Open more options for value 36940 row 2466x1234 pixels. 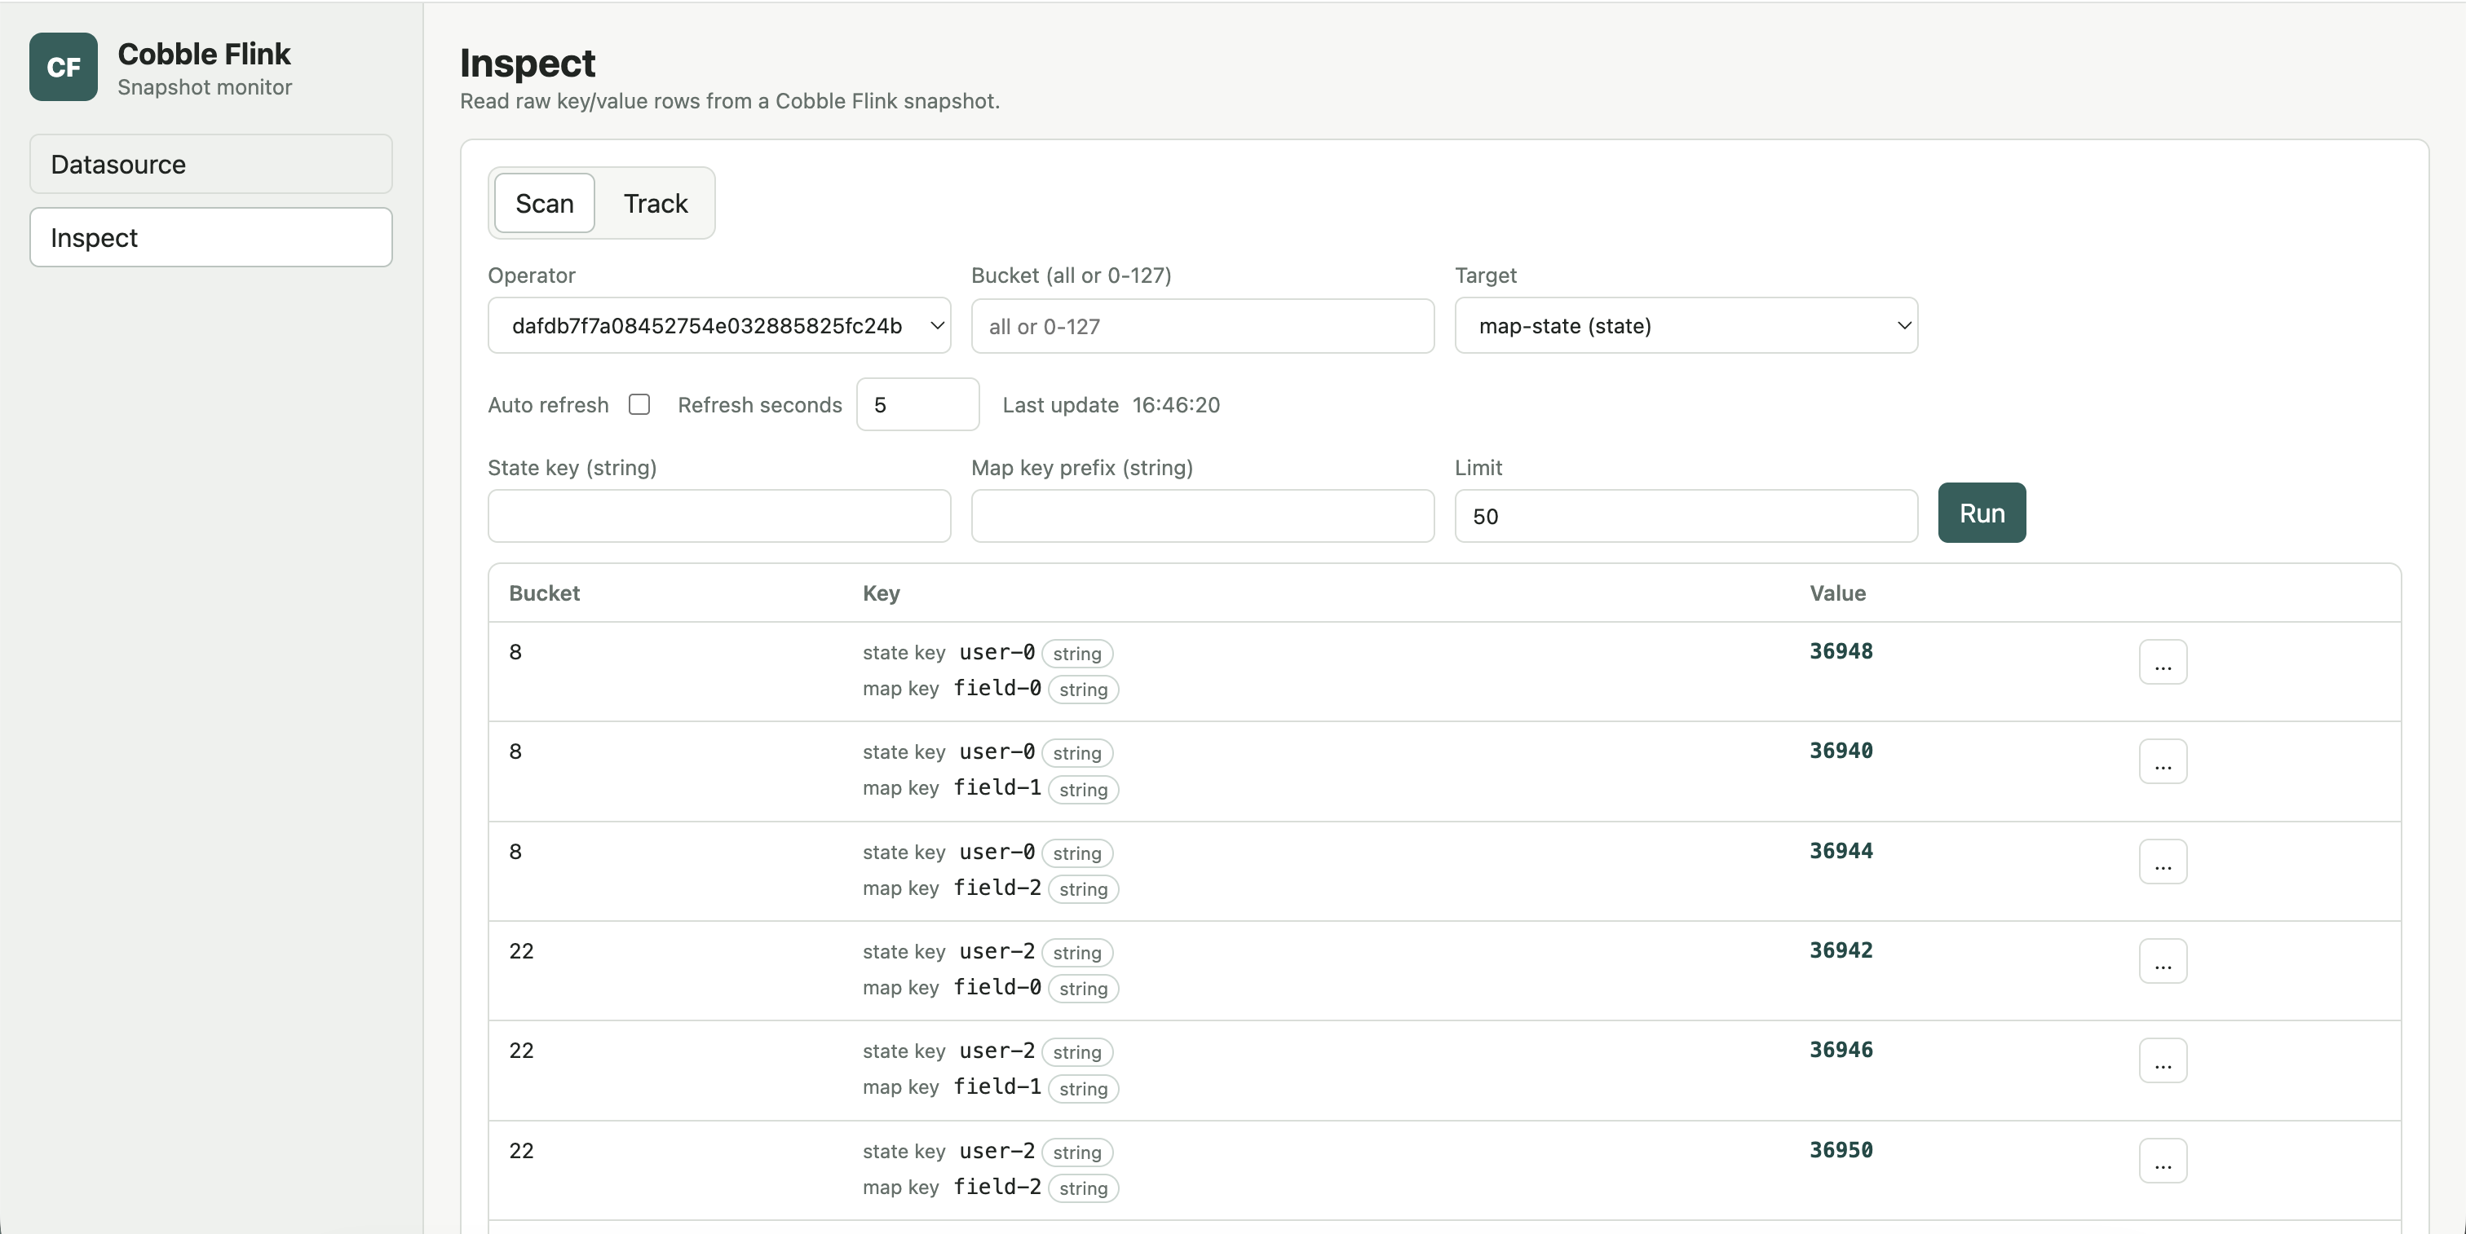point(2163,761)
